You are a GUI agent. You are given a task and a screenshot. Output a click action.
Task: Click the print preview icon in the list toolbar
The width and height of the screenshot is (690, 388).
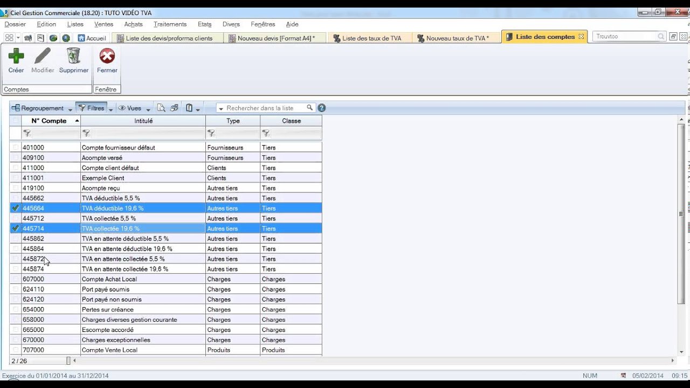[x=161, y=108]
